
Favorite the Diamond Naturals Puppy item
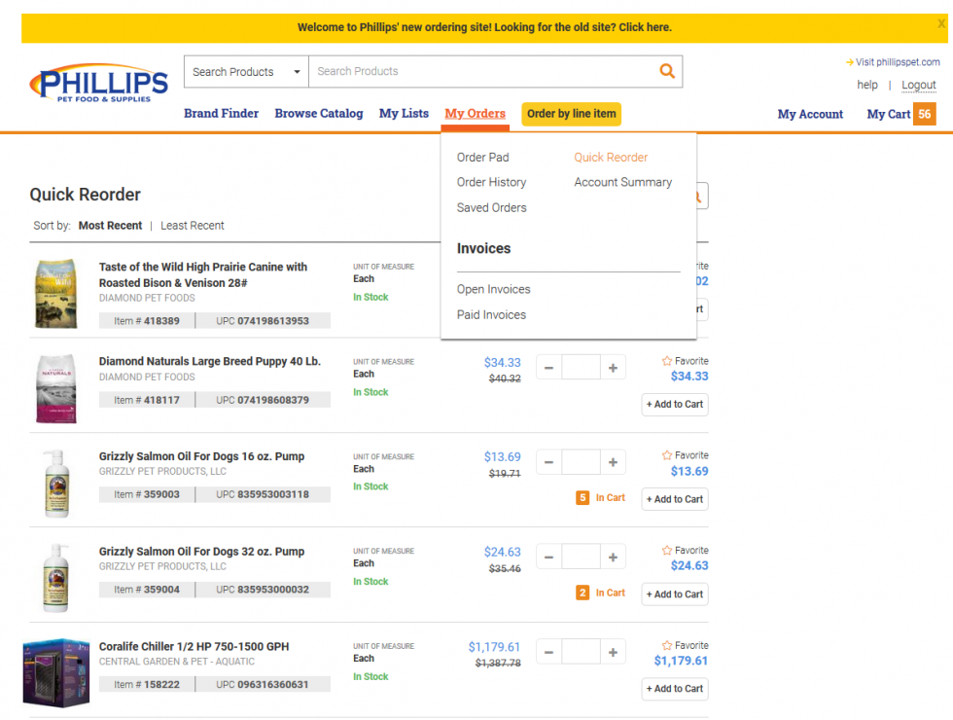tap(685, 361)
